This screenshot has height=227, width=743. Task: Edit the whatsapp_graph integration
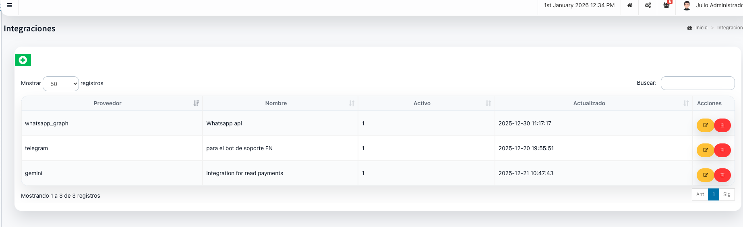tap(705, 125)
